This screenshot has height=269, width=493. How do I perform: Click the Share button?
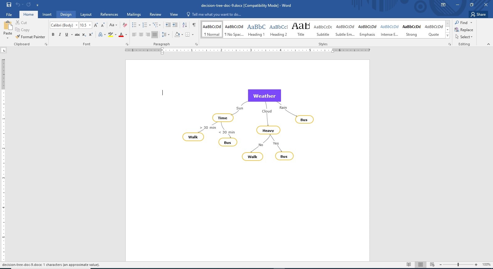(478, 14)
